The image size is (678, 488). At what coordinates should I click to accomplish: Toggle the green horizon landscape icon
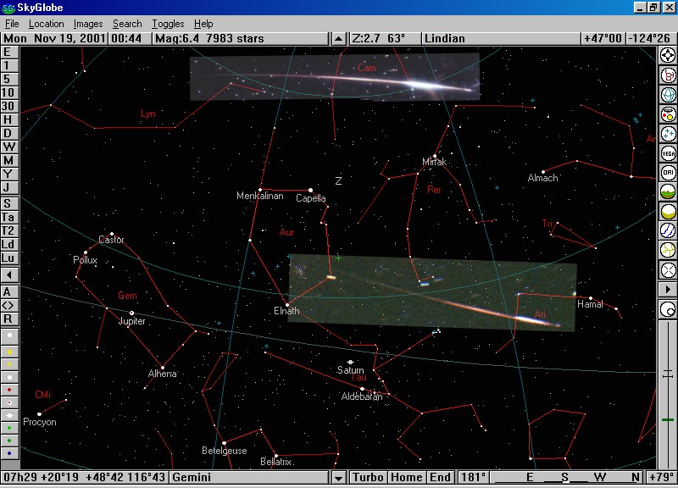point(668,192)
